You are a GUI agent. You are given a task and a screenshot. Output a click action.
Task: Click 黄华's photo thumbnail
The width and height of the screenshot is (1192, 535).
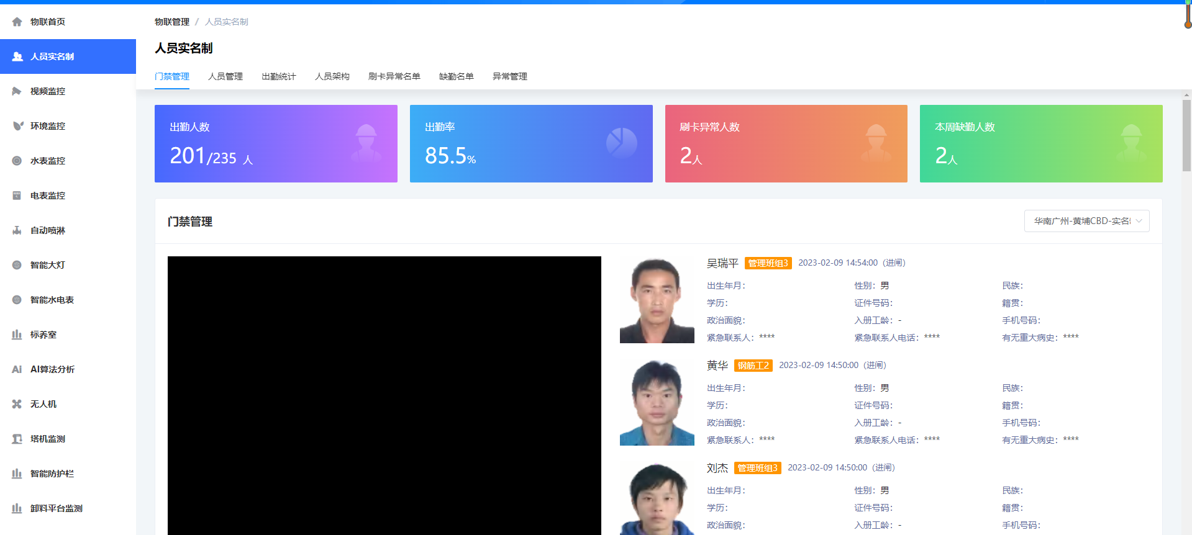657,402
